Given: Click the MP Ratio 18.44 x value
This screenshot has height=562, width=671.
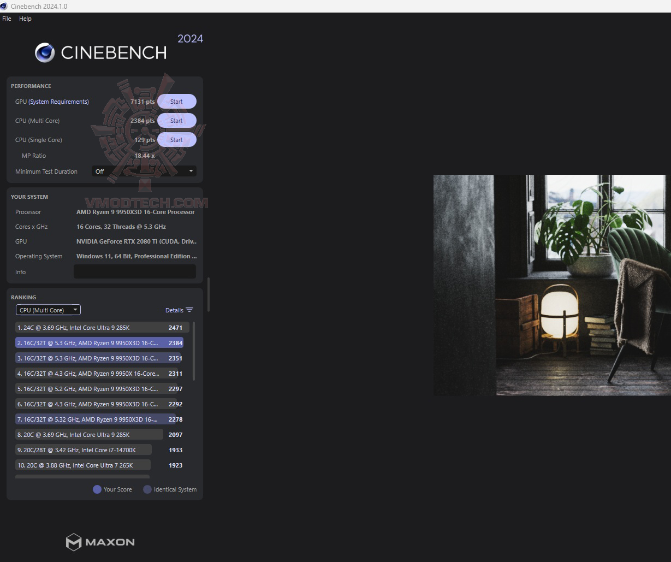Looking at the screenshot, I should [145, 156].
